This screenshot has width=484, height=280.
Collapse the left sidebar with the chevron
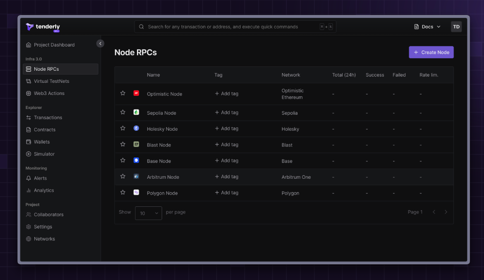100,43
